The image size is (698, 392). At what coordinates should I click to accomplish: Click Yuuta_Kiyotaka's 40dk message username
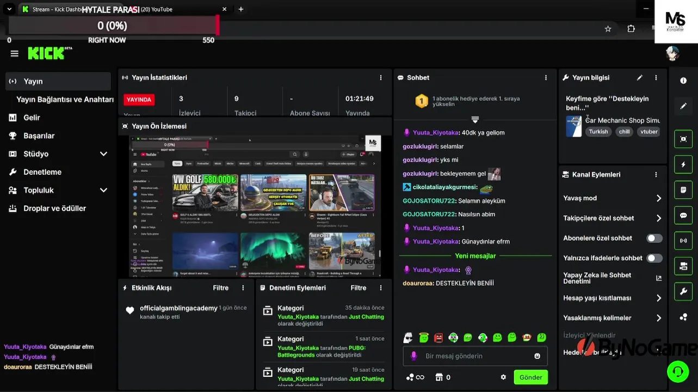pos(435,133)
